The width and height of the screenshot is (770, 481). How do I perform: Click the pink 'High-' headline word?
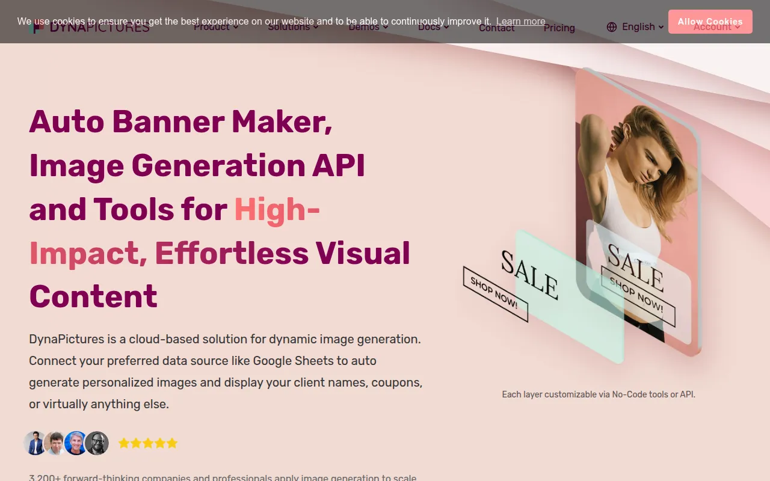tap(277, 209)
